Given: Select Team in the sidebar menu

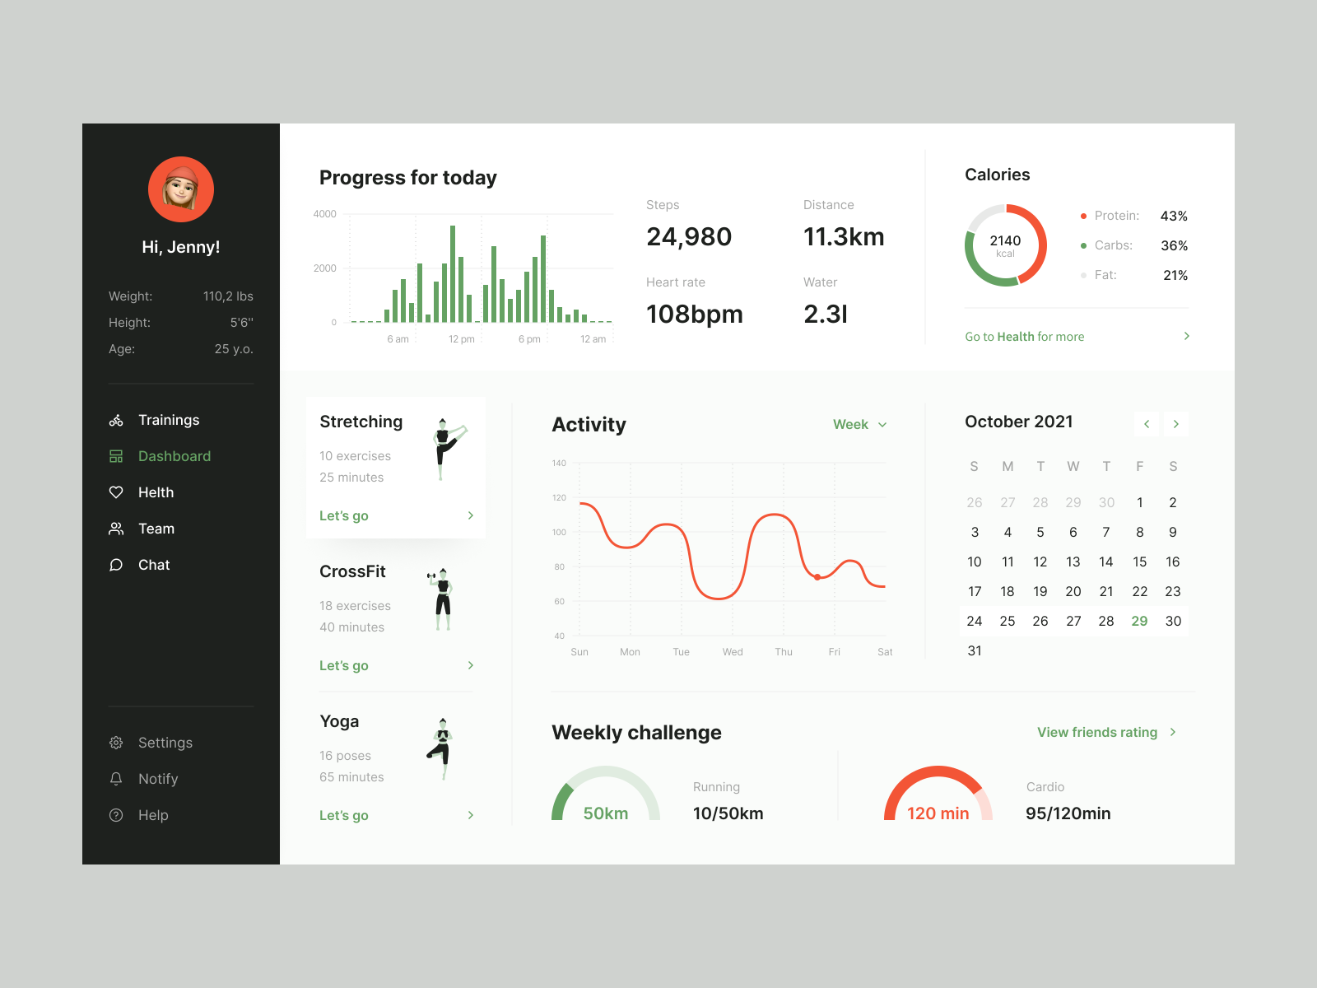Looking at the screenshot, I should click(156, 529).
